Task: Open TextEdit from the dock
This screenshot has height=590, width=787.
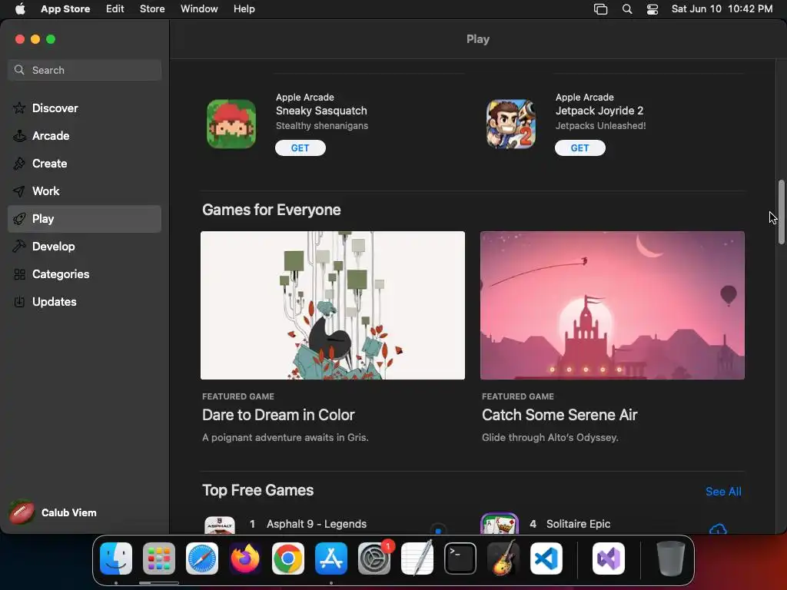Action: (417, 559)
